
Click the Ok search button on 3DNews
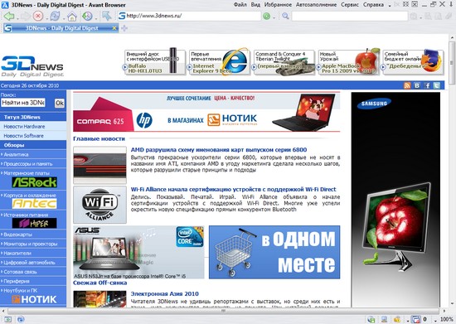click(60, 103)
